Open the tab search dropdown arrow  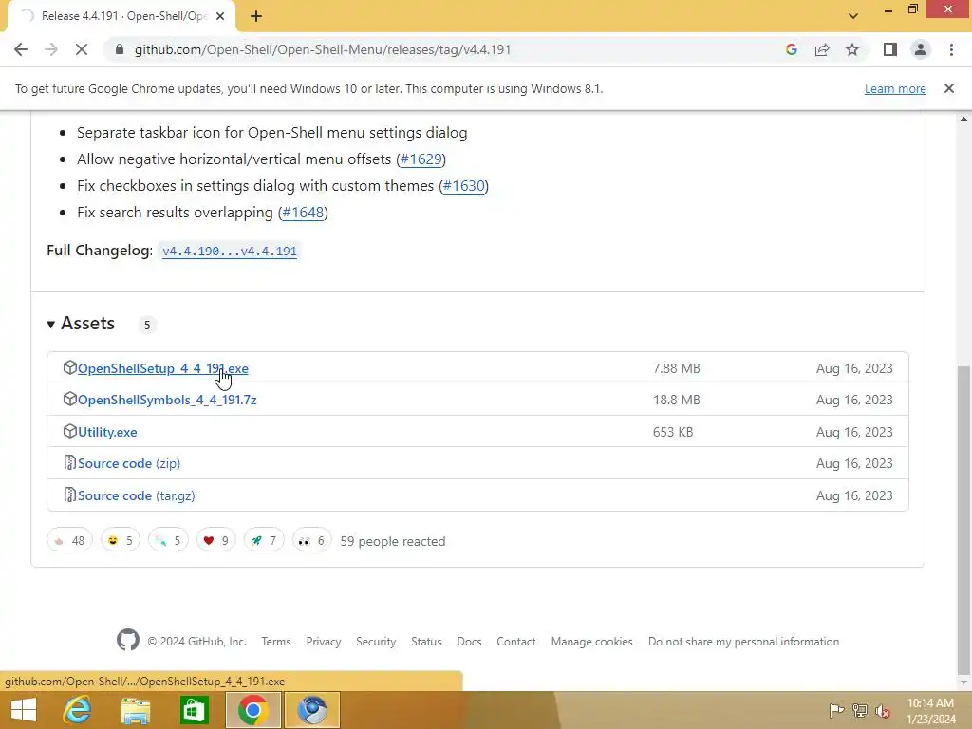(853, 16)
